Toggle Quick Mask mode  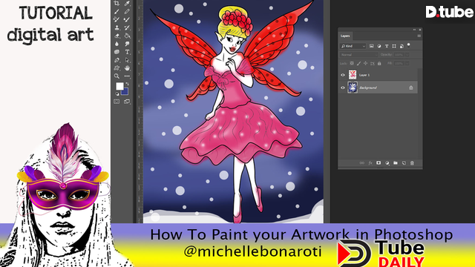[x=117, y=102]
